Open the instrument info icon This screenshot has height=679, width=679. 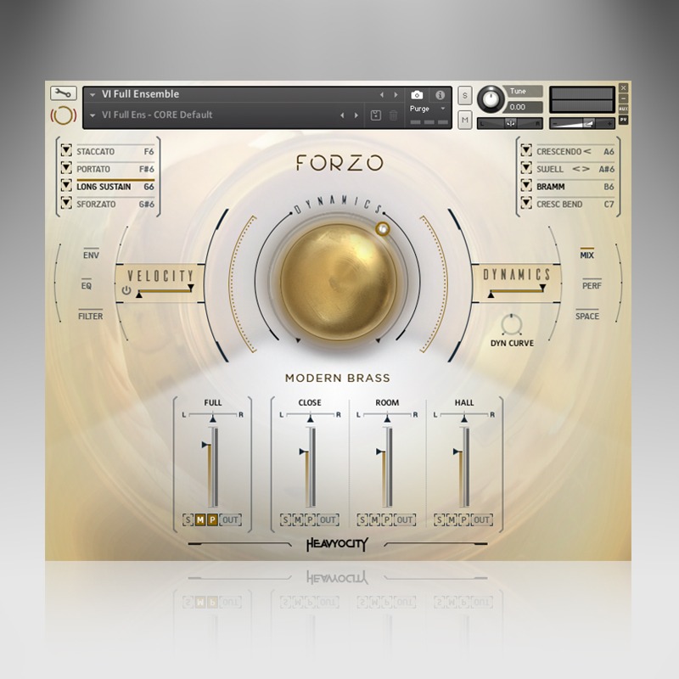coord(440,95)
